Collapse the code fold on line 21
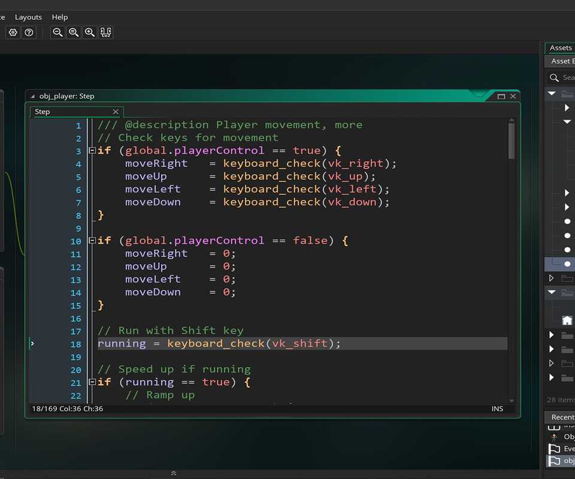 pos(92,382)
